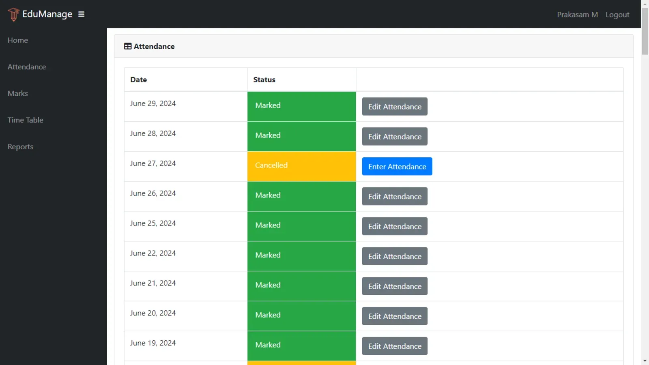649x365 pixels.
Task: Click the EduManage graduation cap logo
Action: click(13, 14)
